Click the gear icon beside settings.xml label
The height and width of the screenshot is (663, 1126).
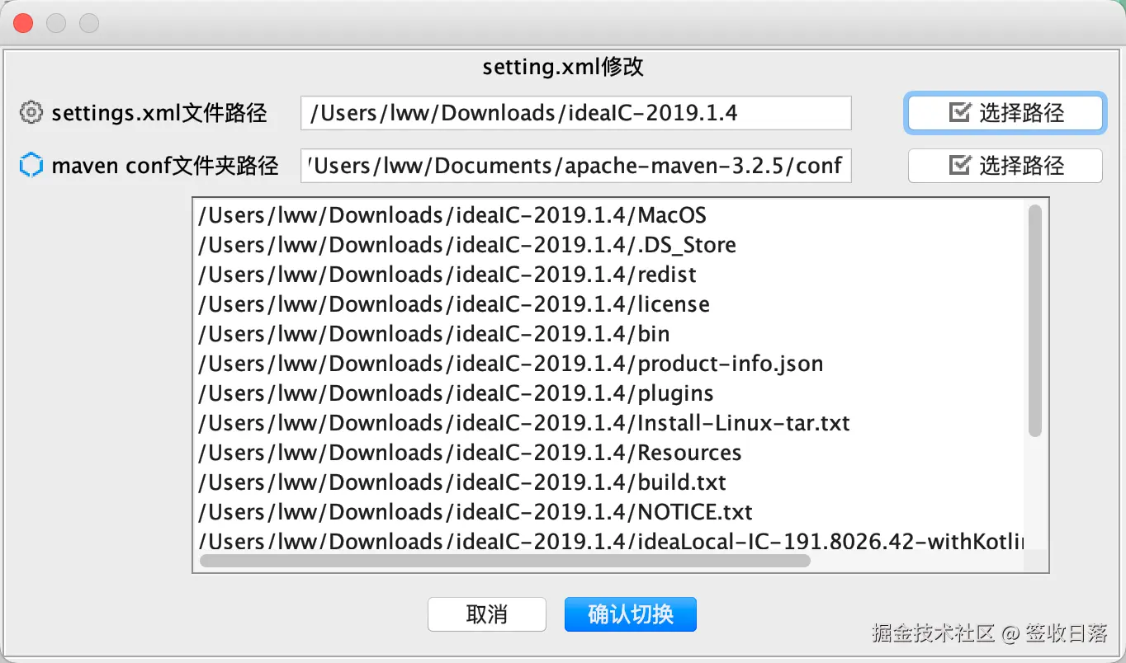pyautogui.click(x=31, y=113)
